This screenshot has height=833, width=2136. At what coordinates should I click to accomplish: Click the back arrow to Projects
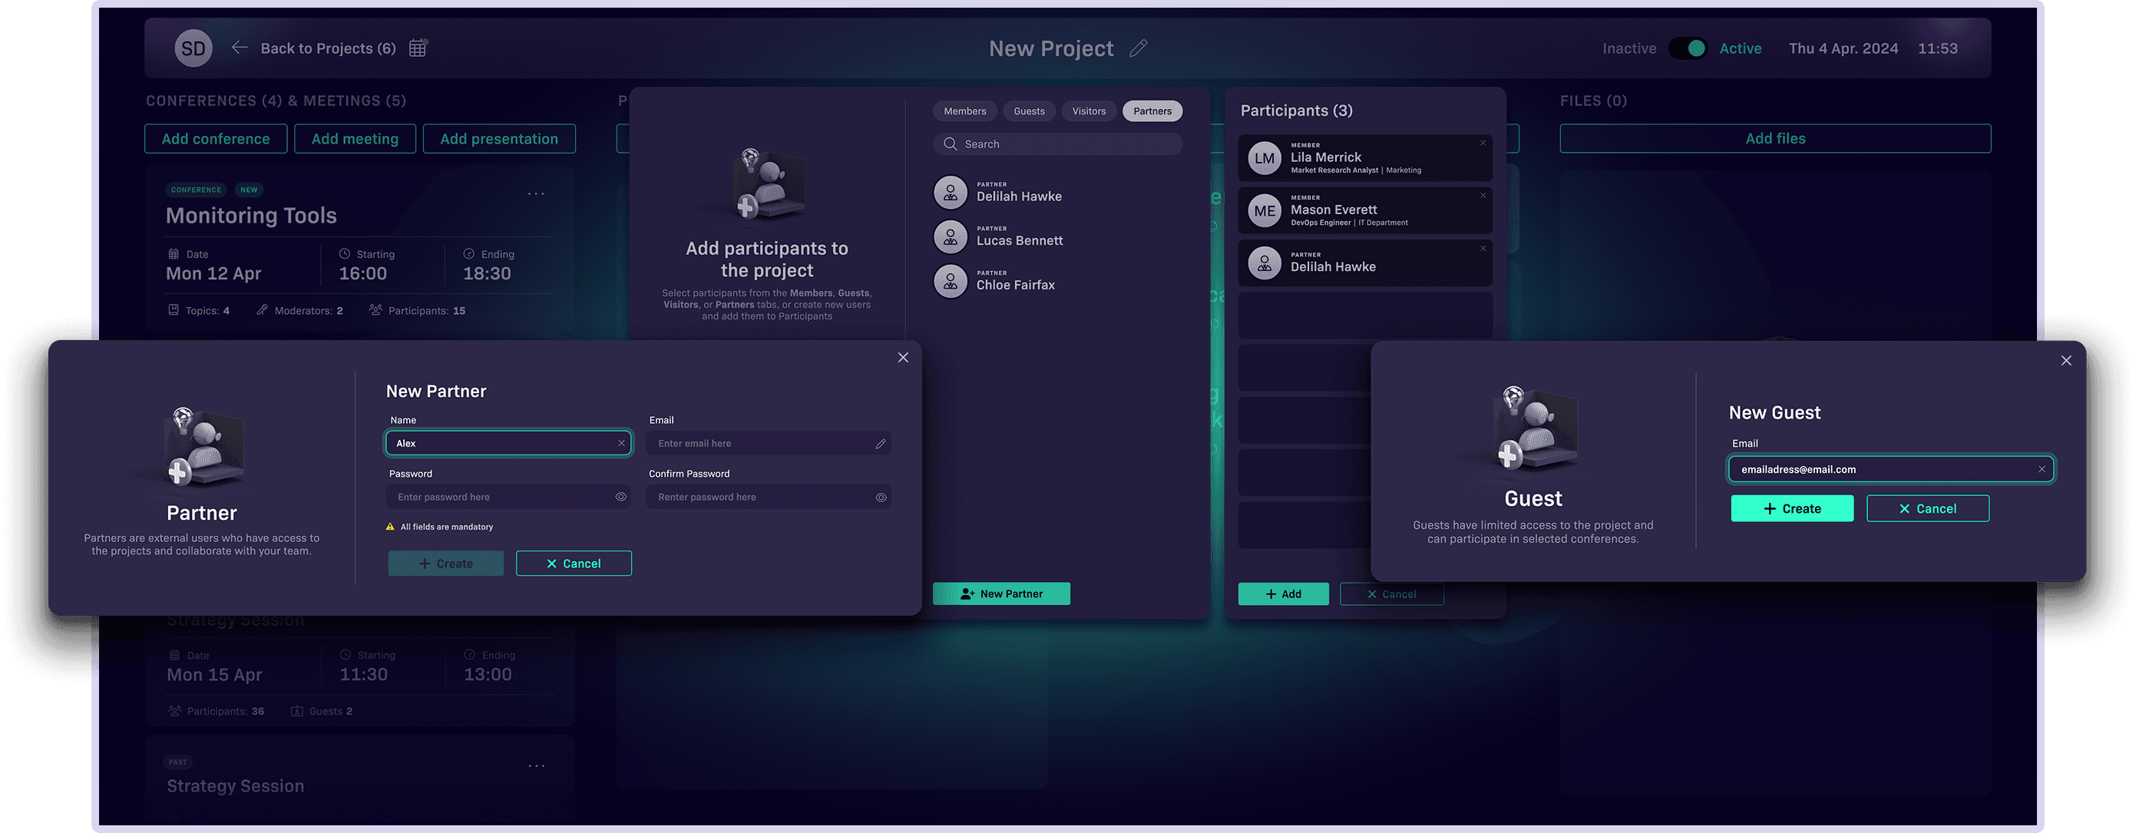coord(240,48)
